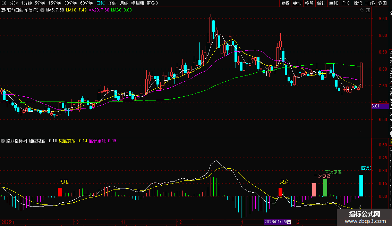This screenshot has height=226, width=392.
Task: Click the MA10: 7.49 label
Action: pyautogui.click(x=76, y=10)
